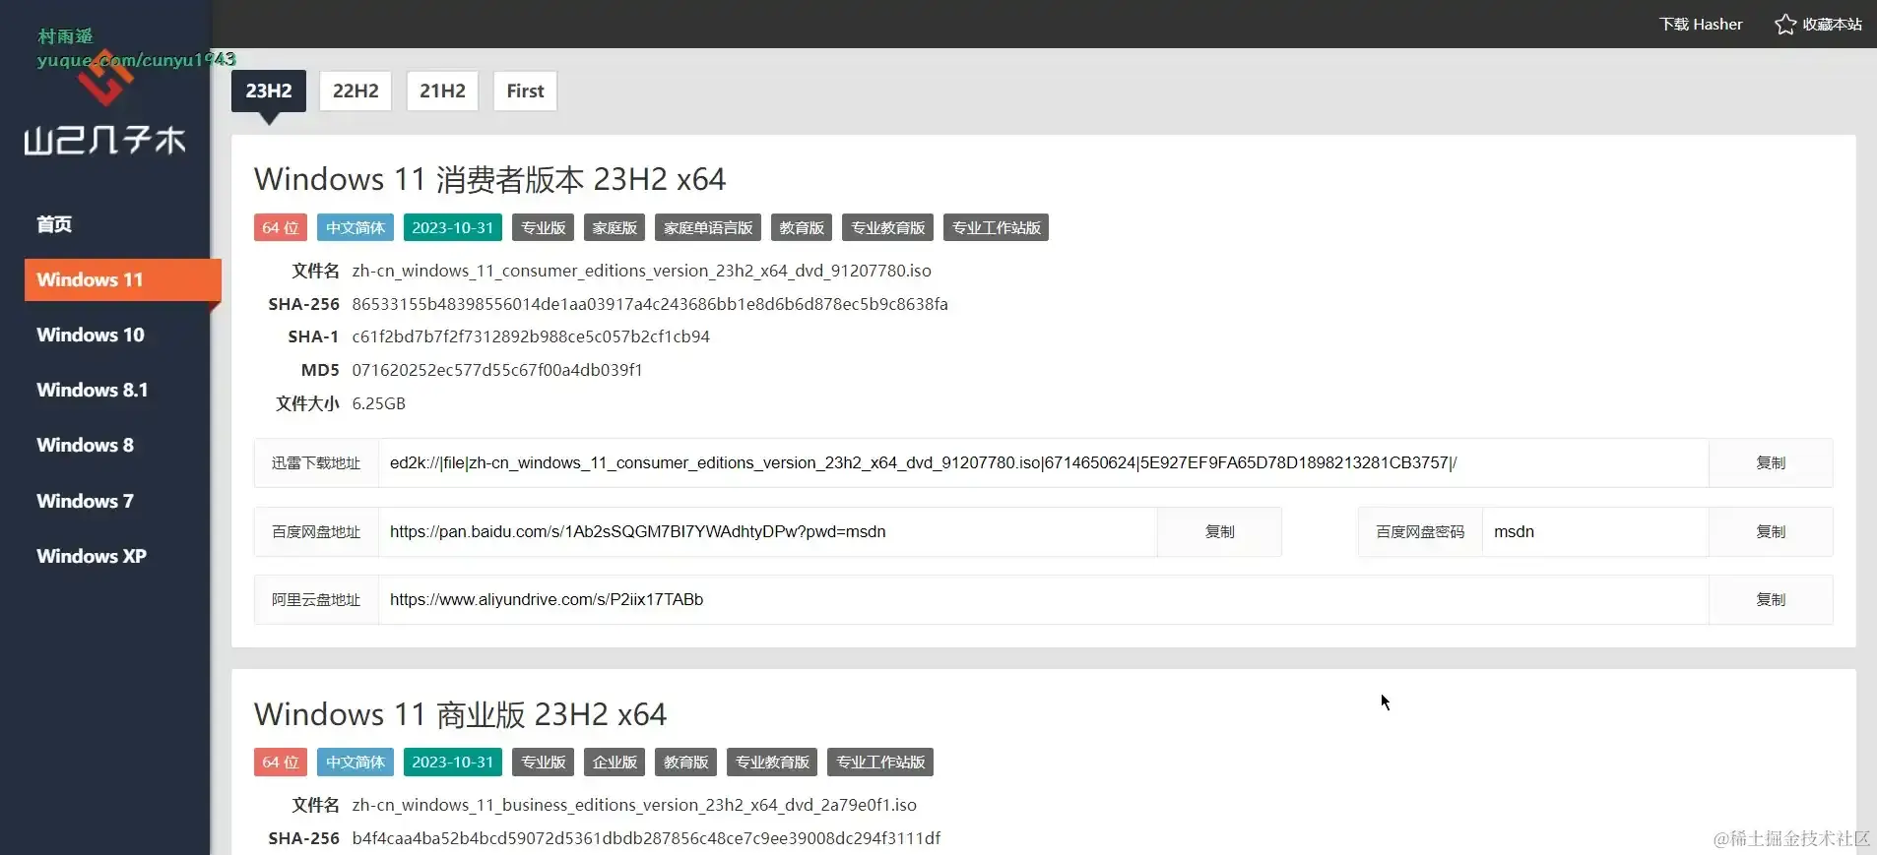This screenshot has height=855, width=1877.
Task: Click the 64 位 tag of 消费者版本
Action: 281,227
